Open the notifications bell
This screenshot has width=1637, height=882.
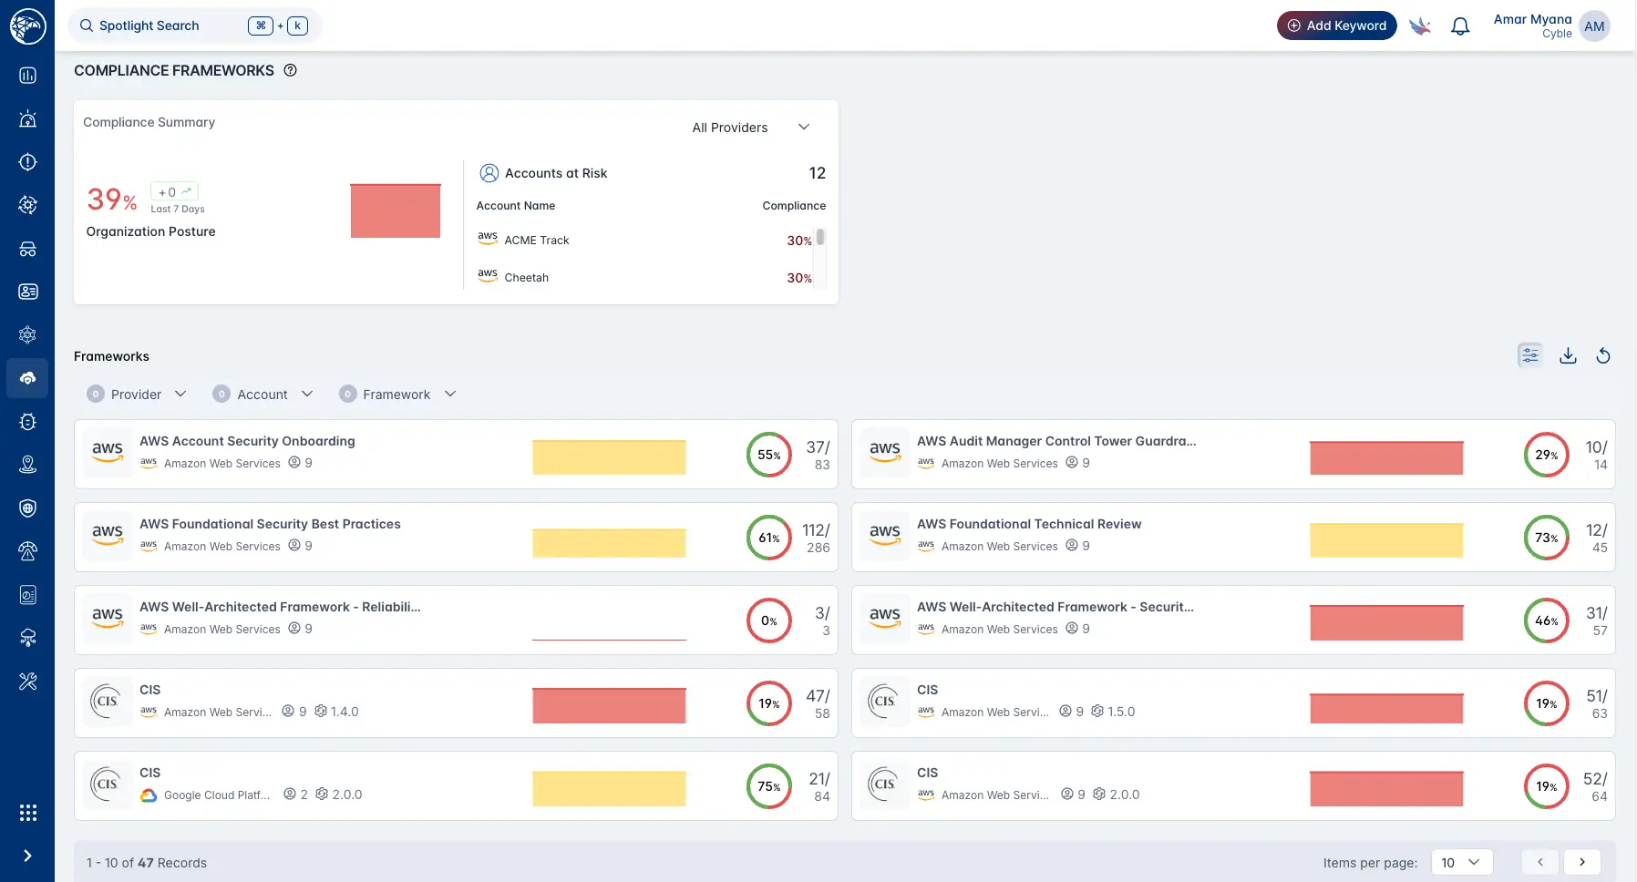1460,26
